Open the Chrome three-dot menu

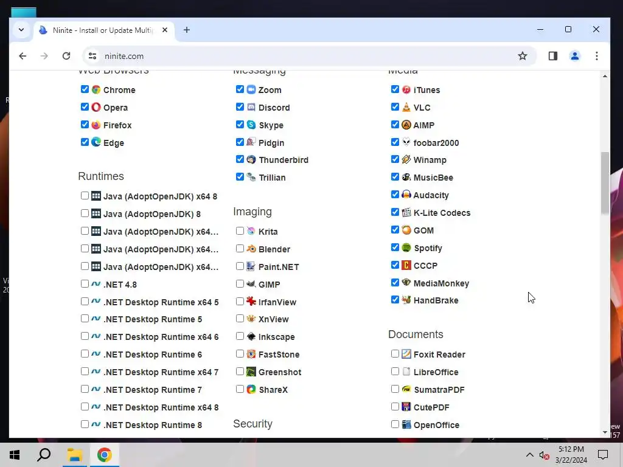(596, 56)
